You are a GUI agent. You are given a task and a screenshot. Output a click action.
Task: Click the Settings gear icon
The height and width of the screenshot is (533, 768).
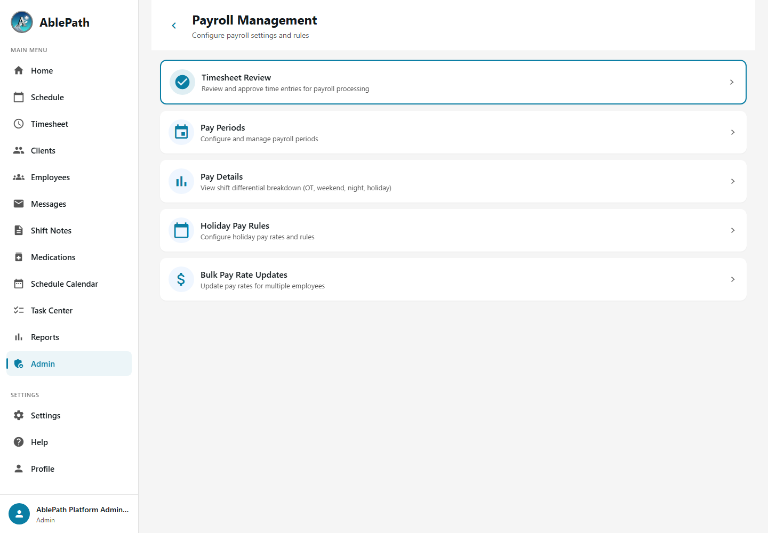pos(19,415)
